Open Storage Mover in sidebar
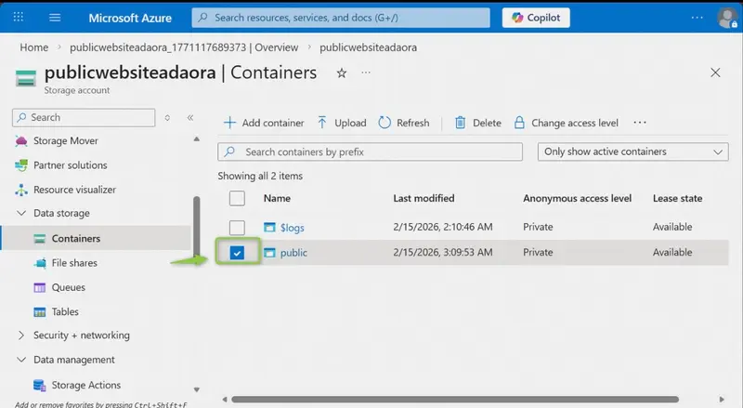This screenshot has height=408, width=743. click(65, 141)
